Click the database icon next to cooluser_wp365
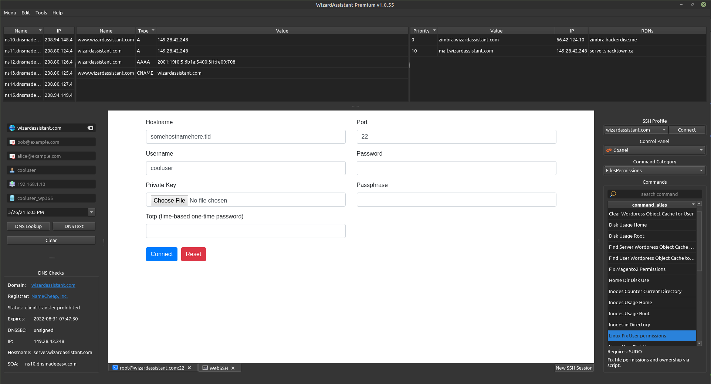 [12, 198]
